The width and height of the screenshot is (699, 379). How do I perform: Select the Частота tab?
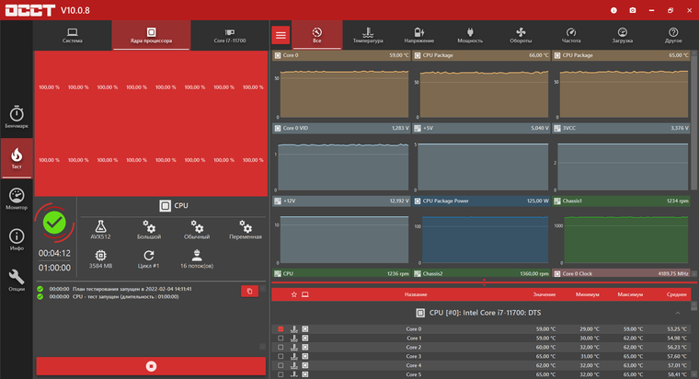[x=571, y=35]
